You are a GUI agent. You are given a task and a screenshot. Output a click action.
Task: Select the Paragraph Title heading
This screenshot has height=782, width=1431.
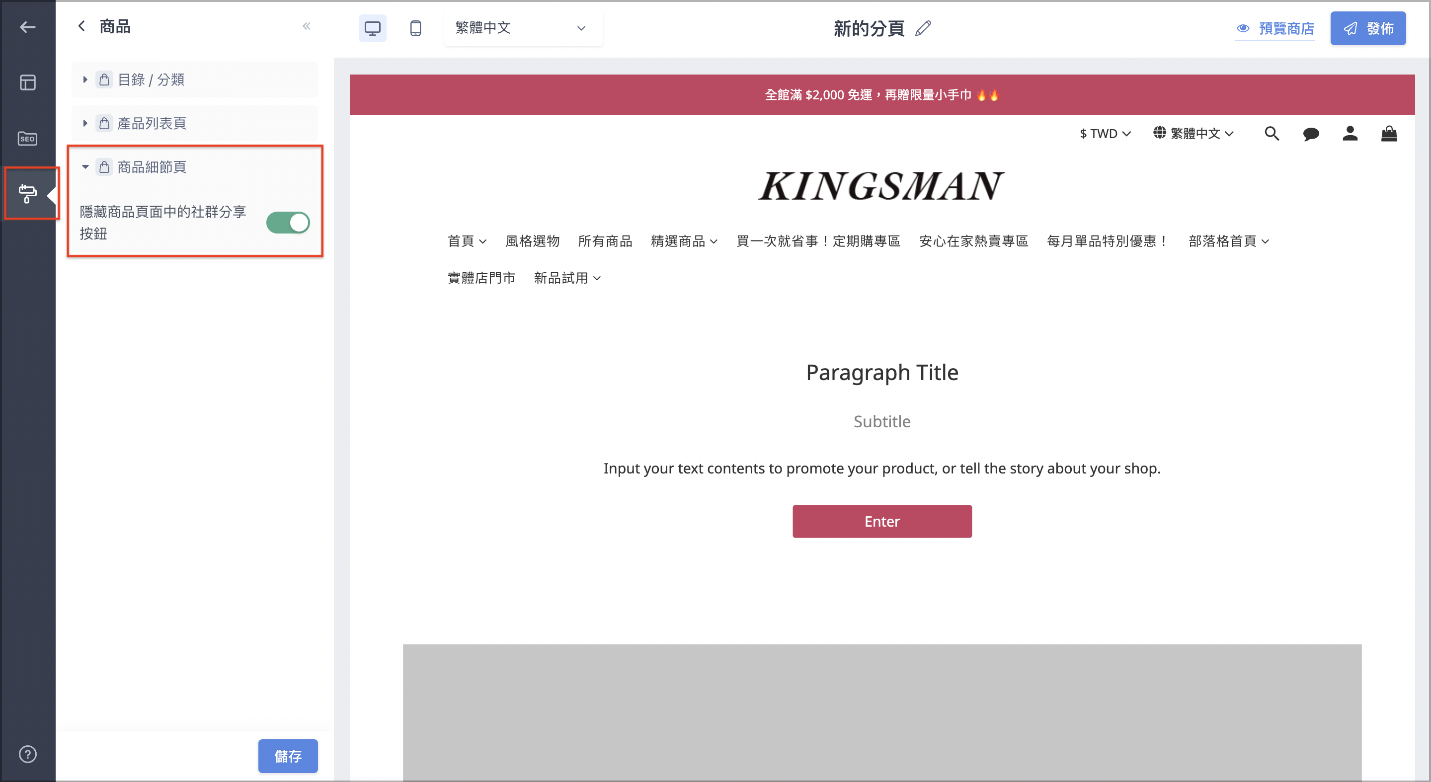click(x=881, y=372)
